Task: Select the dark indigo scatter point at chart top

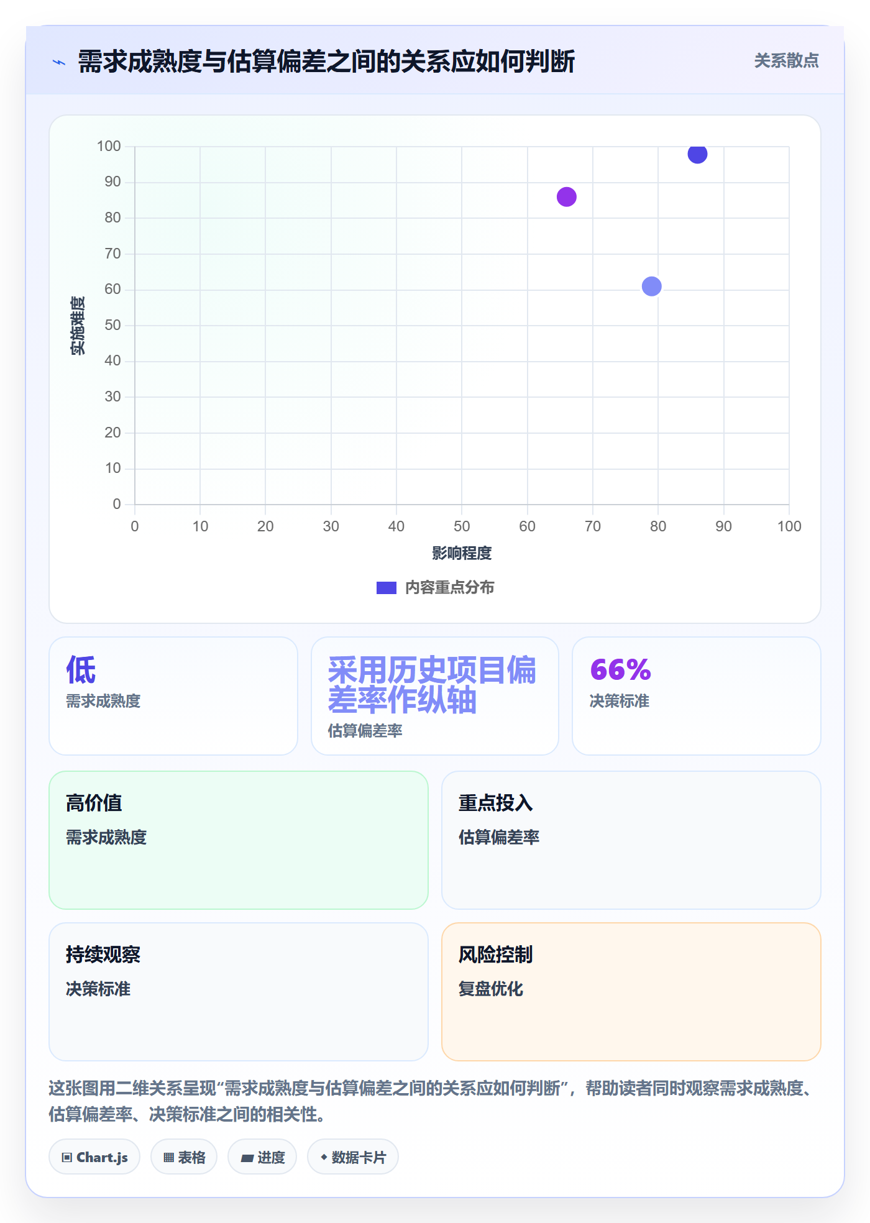Action: coord(697,153)
